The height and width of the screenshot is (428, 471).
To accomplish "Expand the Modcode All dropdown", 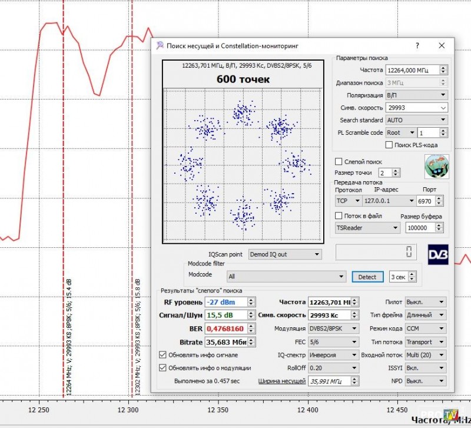I will 286,276.
